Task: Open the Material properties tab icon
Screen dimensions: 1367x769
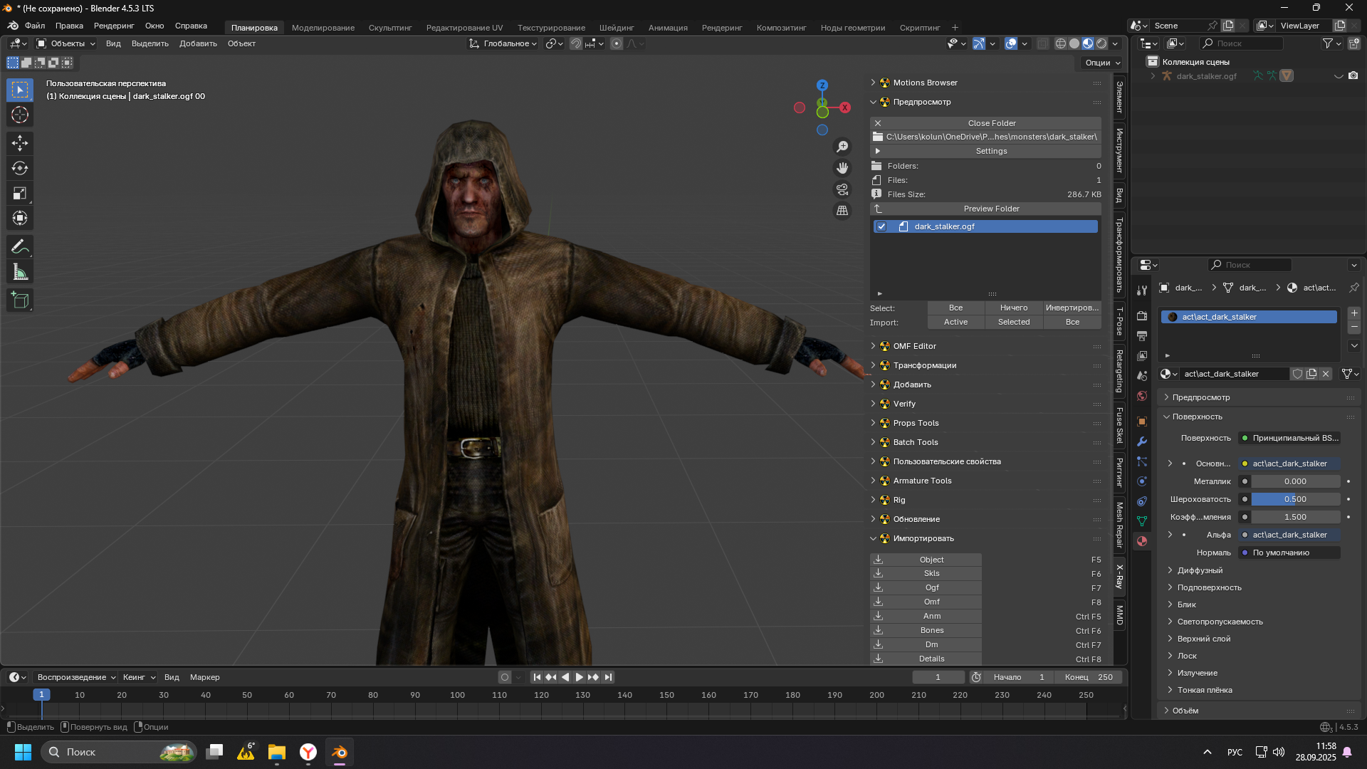Action: pos(1142,541)
